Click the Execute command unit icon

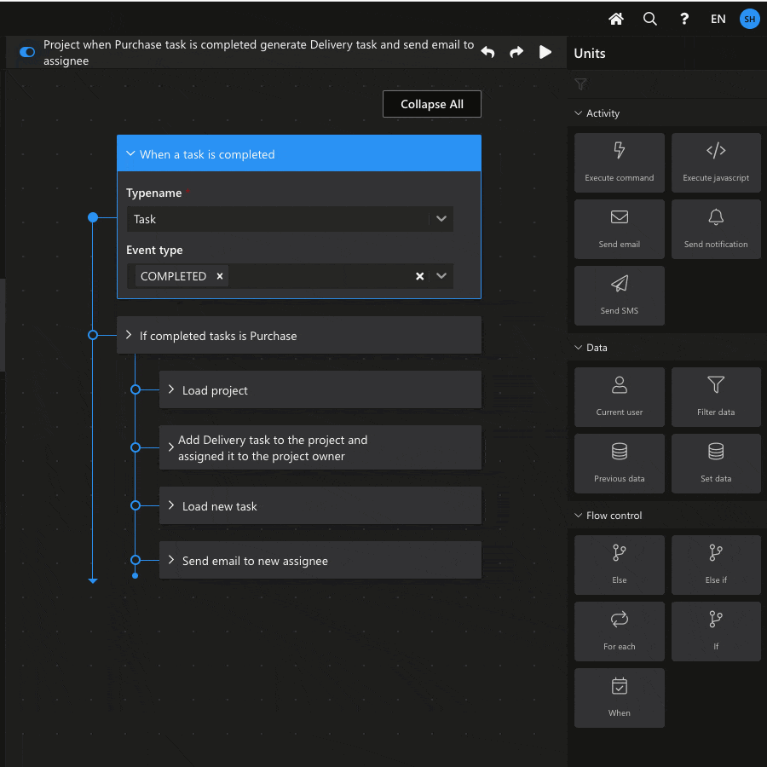click(x=620, y=161)
